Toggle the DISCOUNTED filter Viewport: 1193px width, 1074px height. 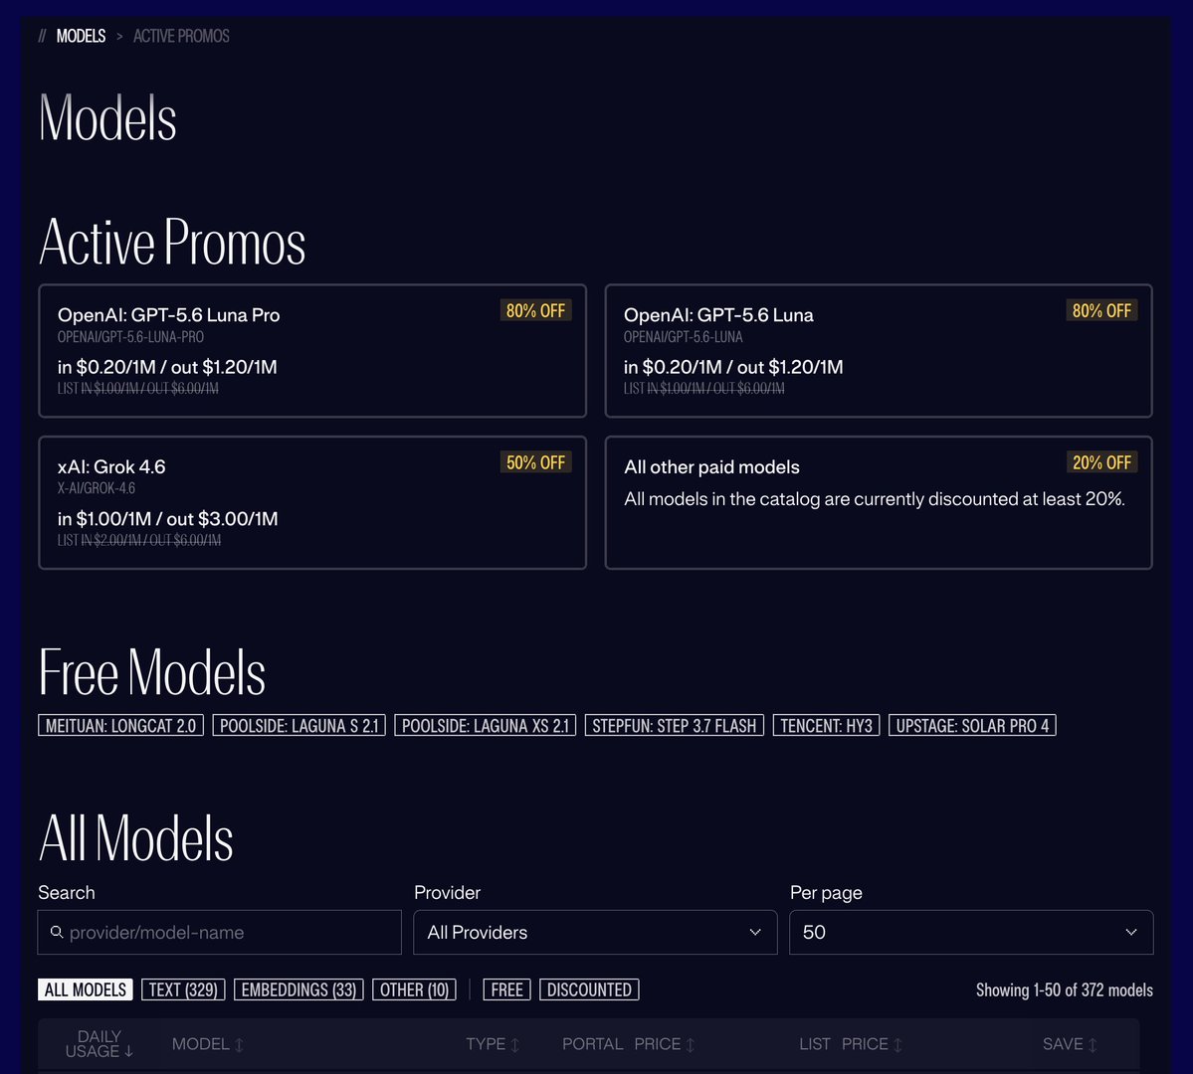pos(590,989)
